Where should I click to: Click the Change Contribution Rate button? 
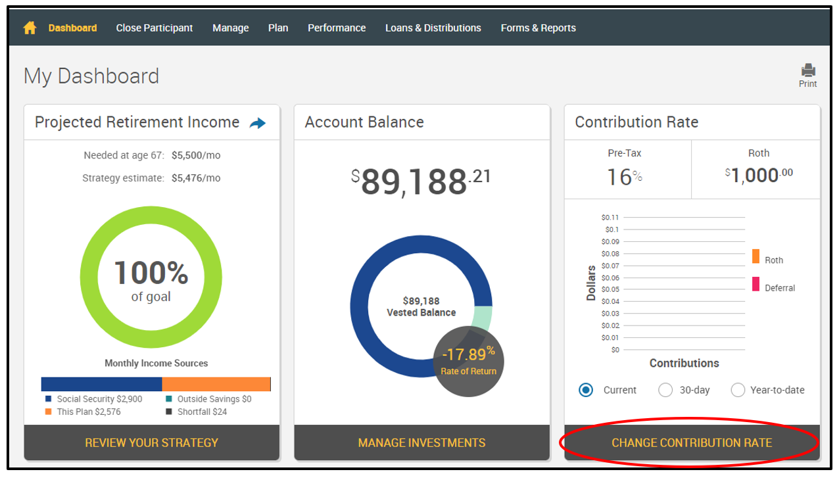point(692,442)
